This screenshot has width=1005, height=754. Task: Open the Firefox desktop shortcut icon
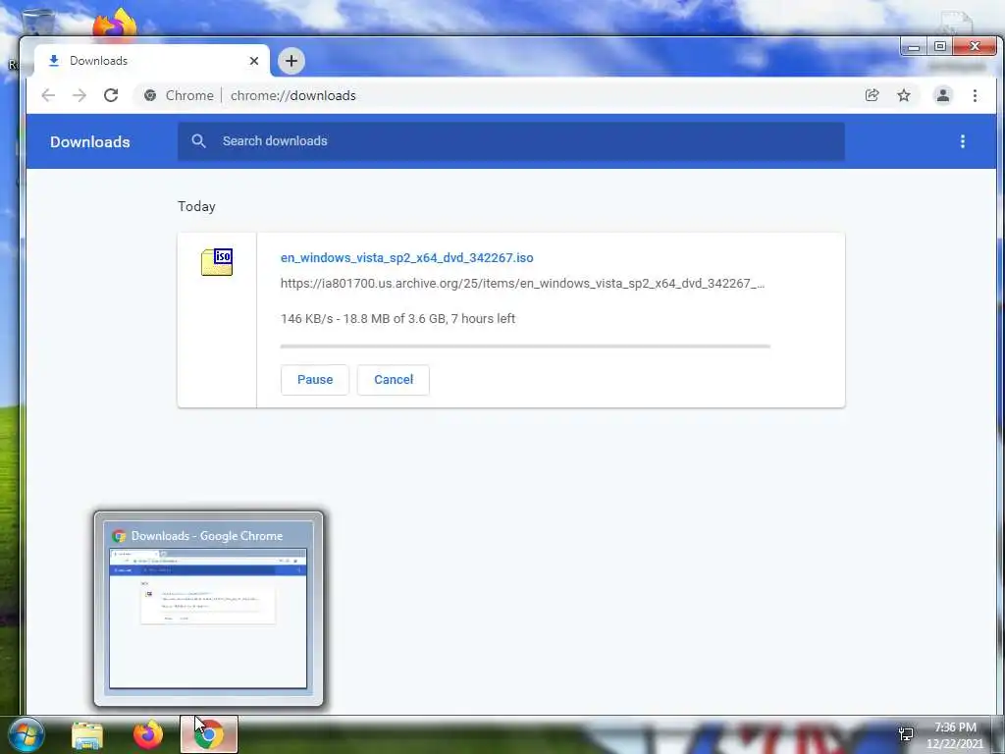(x=116, y=24)
